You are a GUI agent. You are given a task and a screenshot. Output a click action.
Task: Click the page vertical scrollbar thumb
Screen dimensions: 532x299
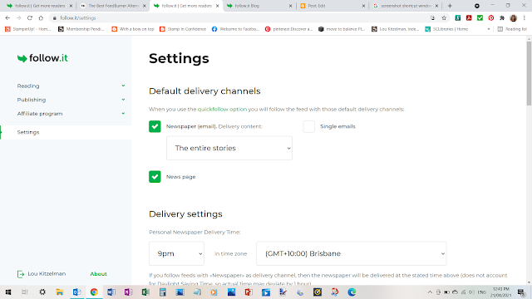coord(529,73)
